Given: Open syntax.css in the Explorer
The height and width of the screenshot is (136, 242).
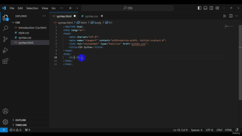Looking at the screenshot, I should coord(25,38).
